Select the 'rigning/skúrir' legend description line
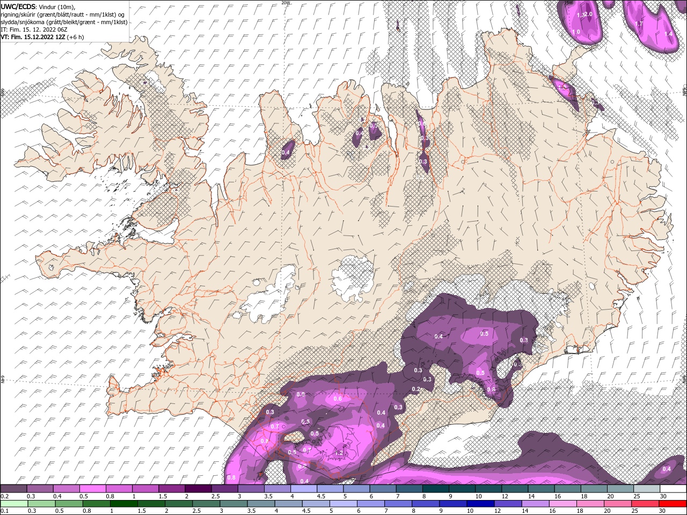 [x=62, y=14]
